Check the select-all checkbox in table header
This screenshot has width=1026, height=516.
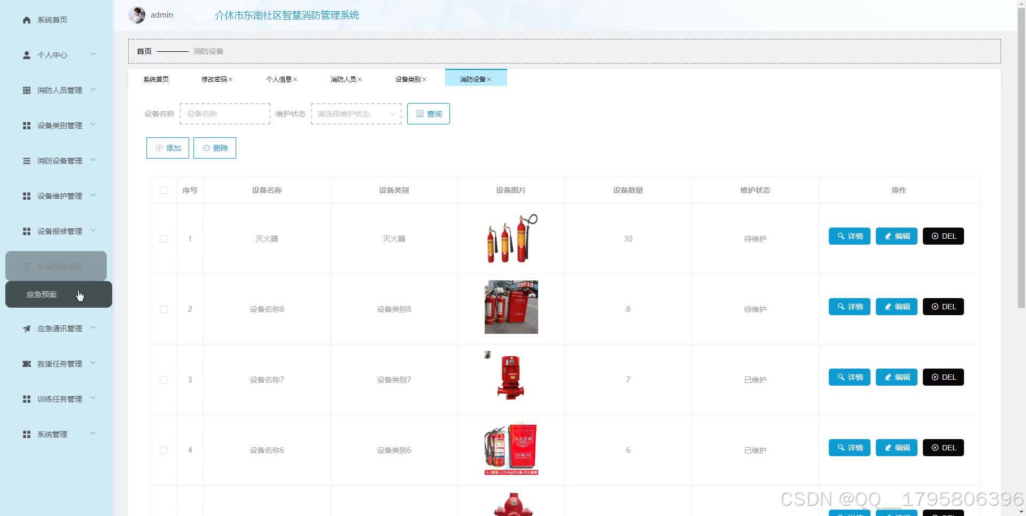pos(163,190)
